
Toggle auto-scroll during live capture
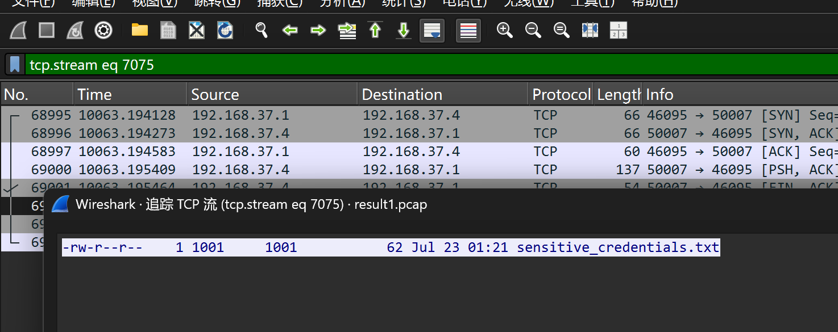click(432, 30)
